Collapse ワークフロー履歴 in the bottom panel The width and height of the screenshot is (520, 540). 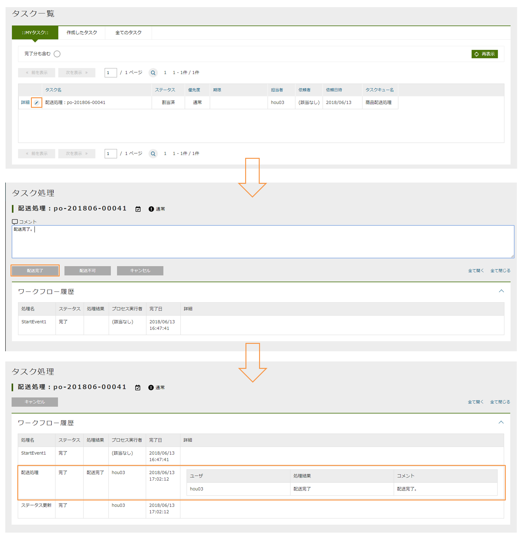(x=501, y=422)
